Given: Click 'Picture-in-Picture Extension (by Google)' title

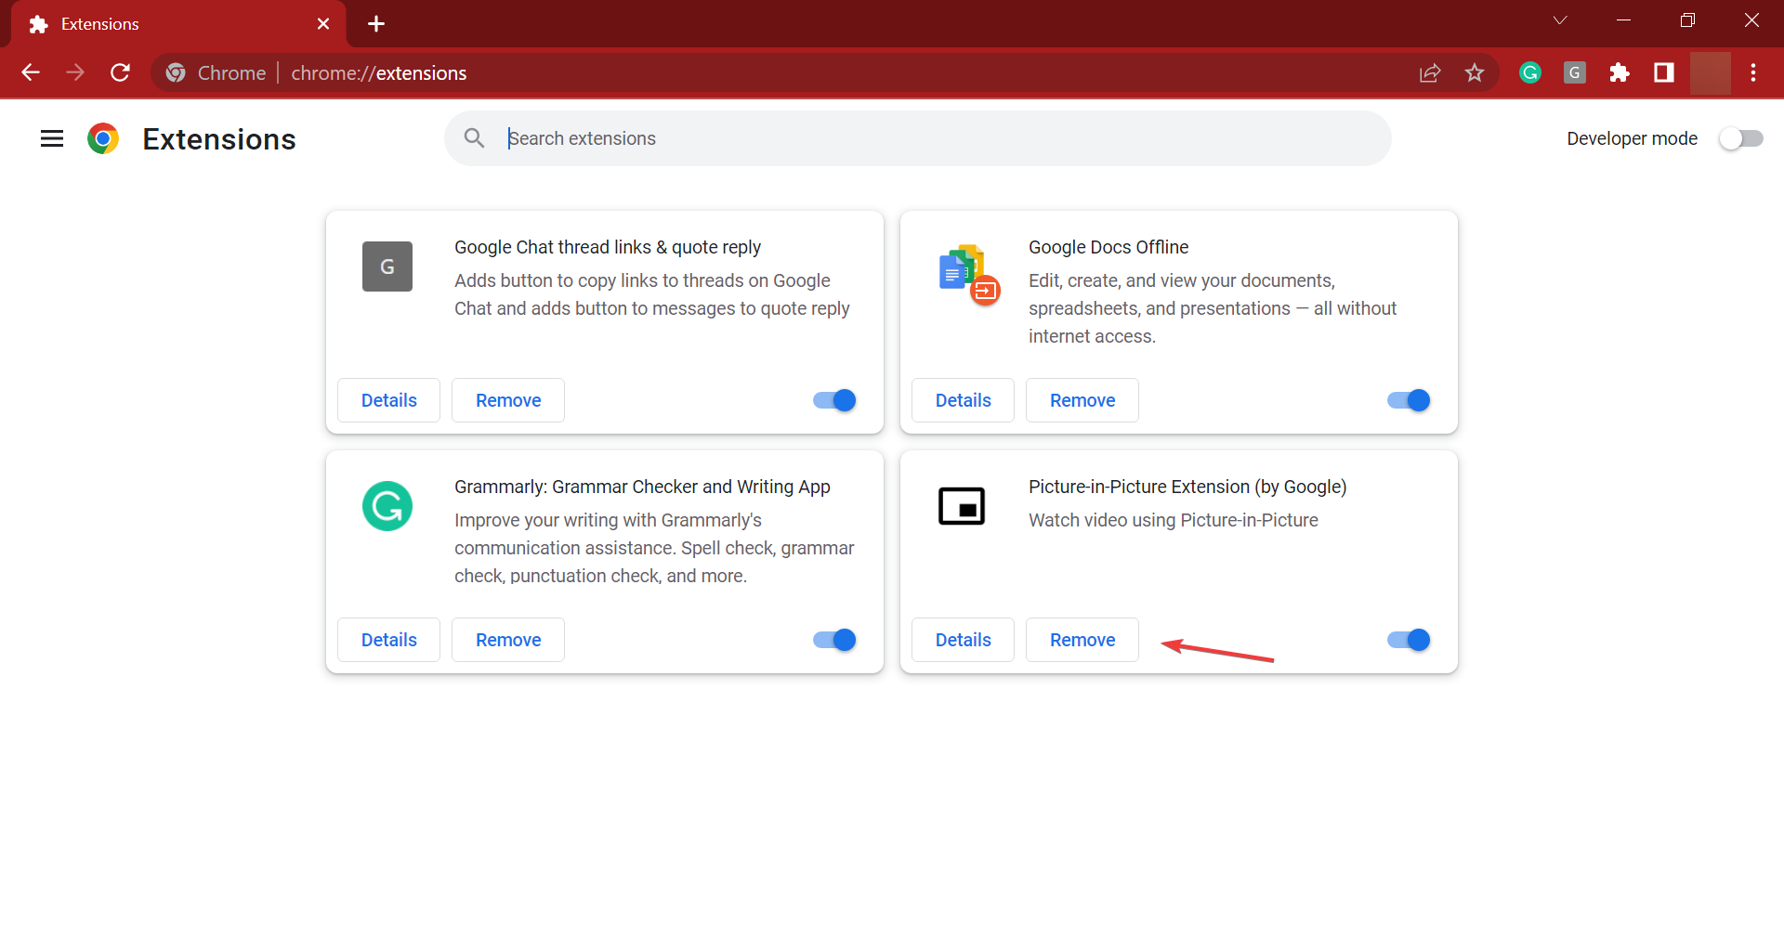Looking at the screenshot, I should [x=1187, y=487].
